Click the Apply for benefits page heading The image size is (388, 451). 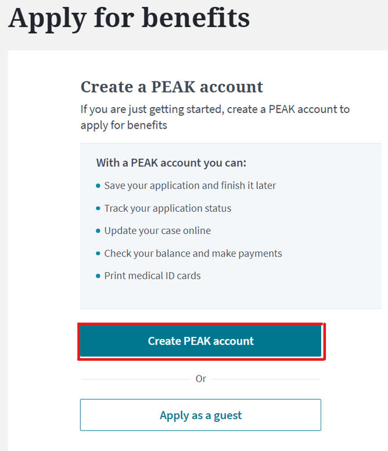pyautogui.click(x=129, y=17)
